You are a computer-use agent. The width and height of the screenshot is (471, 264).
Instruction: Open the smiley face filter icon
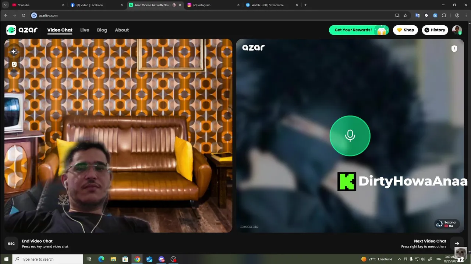pos(14,64)
